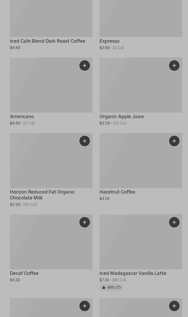
Task: Select the Organic Apple Juice title
Action: [x=122, y=116]
